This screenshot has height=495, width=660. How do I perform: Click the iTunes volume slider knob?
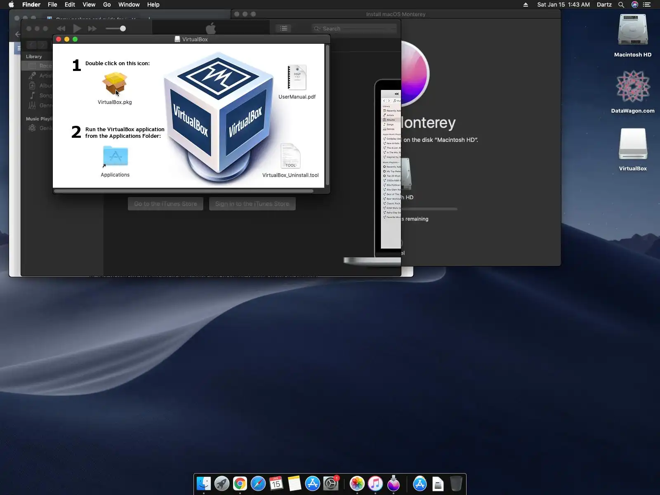tap(123, 28)
